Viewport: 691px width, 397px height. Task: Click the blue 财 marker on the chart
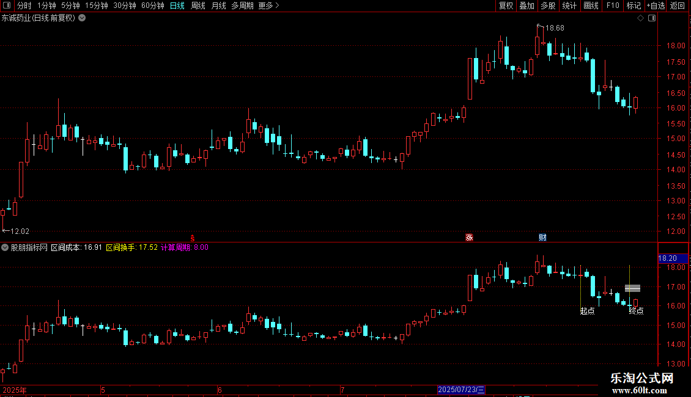click(x=542, y=237)
